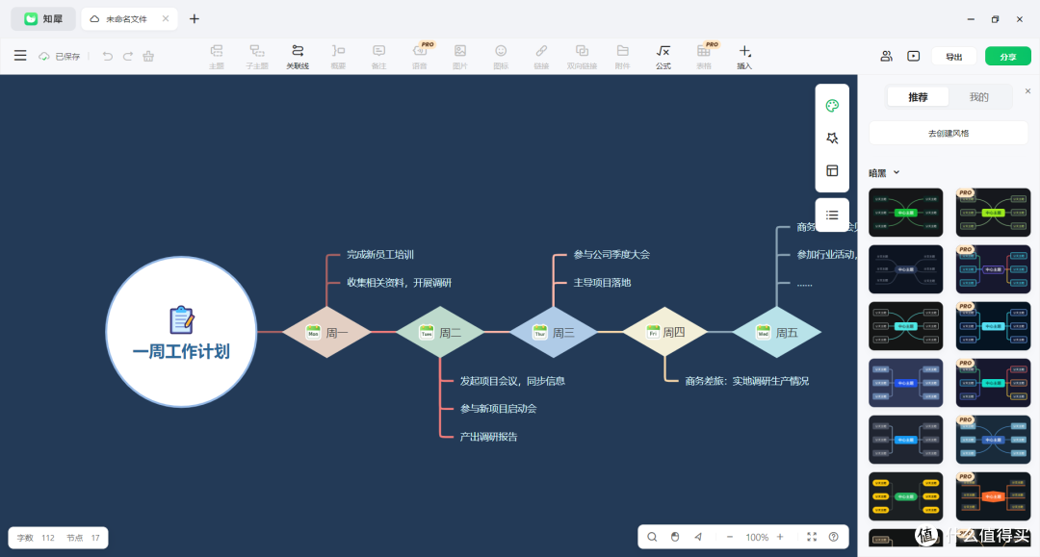Click the 收集相关资料，开展调研 subtopic
1040x557 pixels.
(399, 283)
